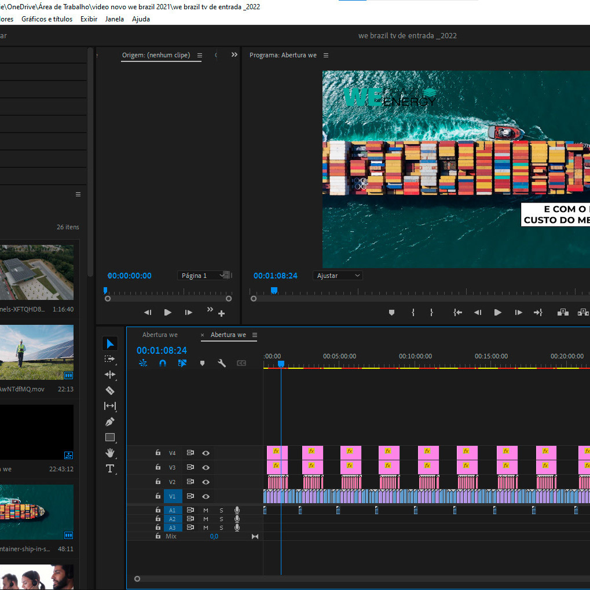This screenshot has height=590, width=590.
Task: Select the Type tool
Action: point(110,468)
